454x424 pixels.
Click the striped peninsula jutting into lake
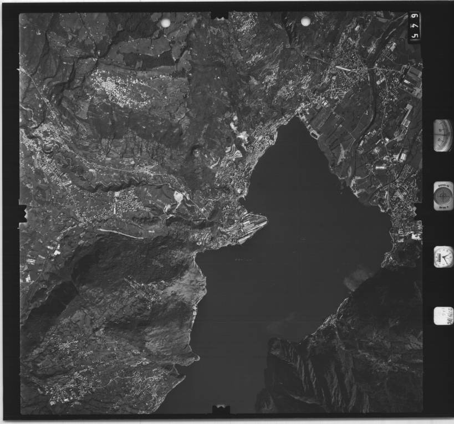click(x=249, y=227)
